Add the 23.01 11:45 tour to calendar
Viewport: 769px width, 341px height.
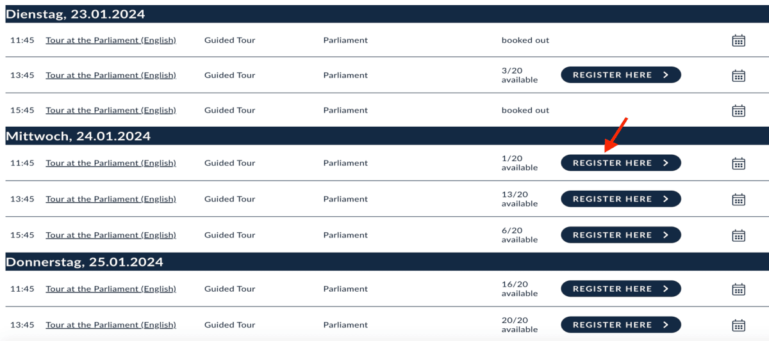click(x=738, y=40)
